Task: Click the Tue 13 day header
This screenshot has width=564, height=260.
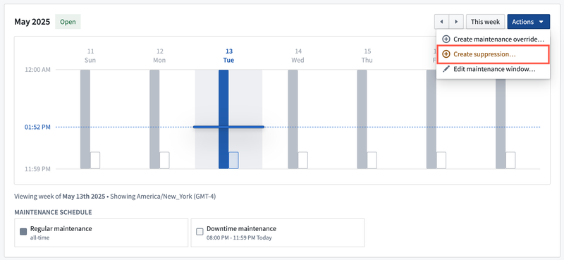Action: [x=228, y=56]
